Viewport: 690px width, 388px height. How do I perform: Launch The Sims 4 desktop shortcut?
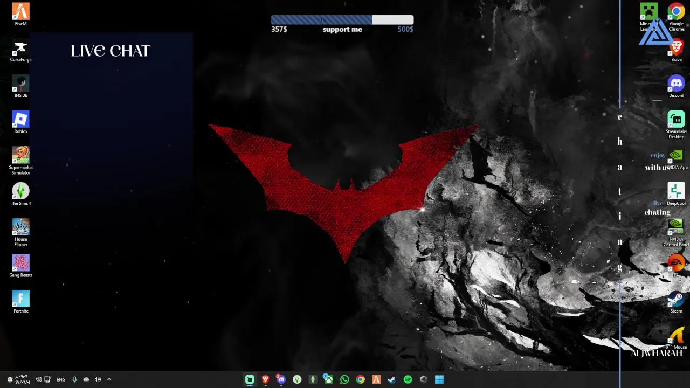tap(20, 194)
